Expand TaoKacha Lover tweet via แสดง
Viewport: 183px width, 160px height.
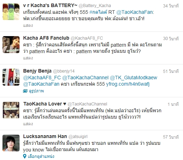click(x=28, y=124)
